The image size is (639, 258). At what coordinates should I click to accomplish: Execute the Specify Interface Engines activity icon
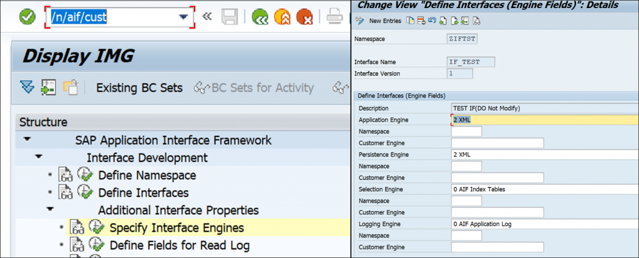(97, 227)
